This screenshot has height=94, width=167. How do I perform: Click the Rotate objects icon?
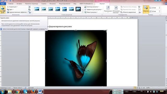click(x=140, y=12)
